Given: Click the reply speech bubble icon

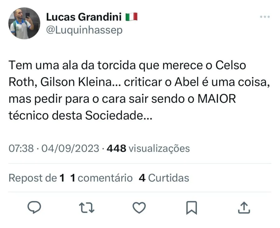Looking at the screenshot, I should (x=35, y=208).
